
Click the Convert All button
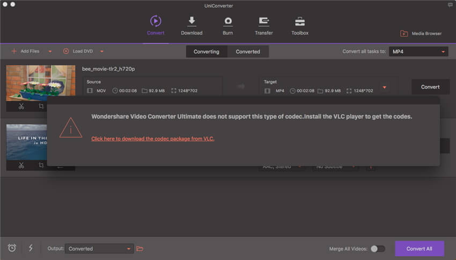pos(420,249)
